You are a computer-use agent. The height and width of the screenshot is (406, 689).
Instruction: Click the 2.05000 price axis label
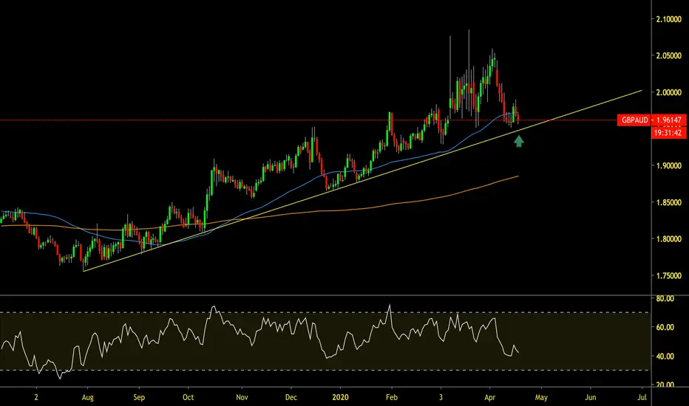click(668, 56)
